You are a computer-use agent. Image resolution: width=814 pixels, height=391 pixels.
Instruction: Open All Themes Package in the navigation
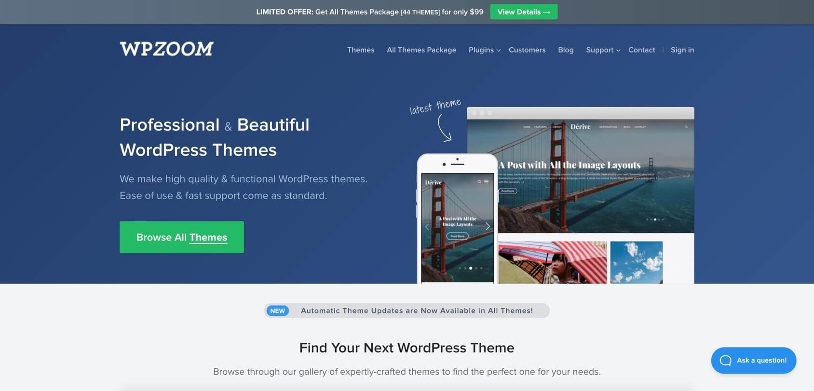point(421,50)
